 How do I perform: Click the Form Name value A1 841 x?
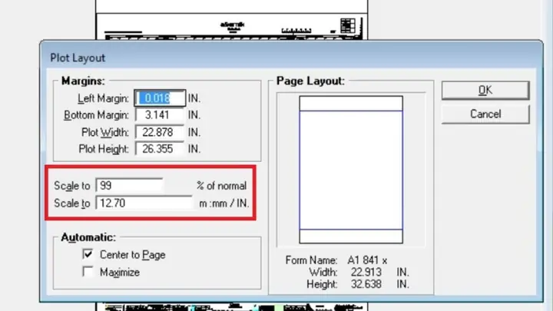click(x=367, y=260)
